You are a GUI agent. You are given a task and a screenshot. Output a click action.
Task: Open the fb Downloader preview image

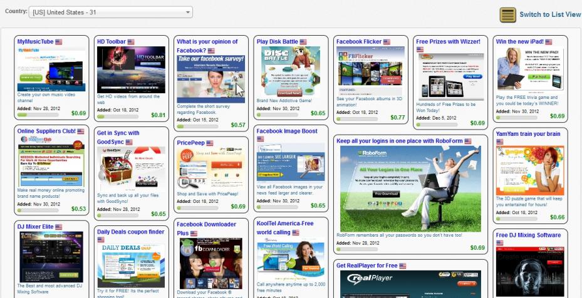211,263
